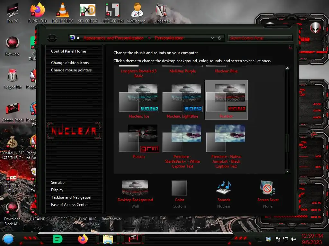The height and width of the screenshot is (246, 329).
Task: Open This PC desktop icon
Action: coord(13,12)
